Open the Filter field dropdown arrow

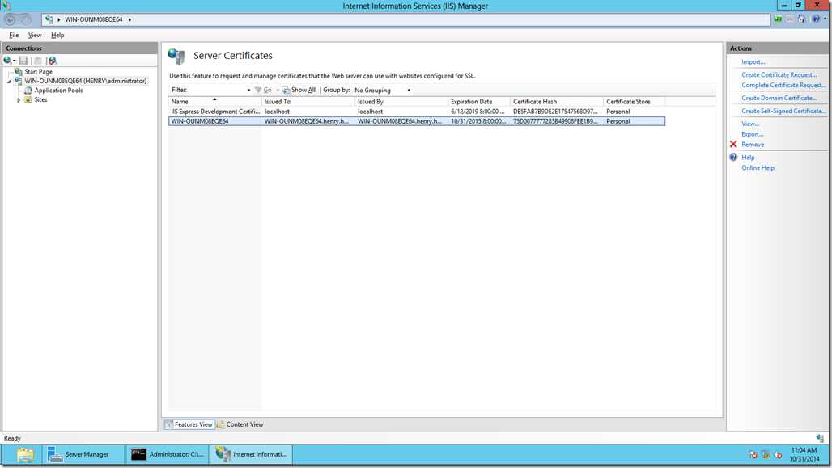pyautogui.click(x=248, y=90)
